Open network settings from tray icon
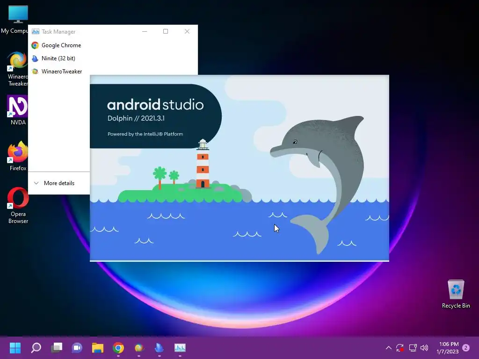The image size is (479, 359). pos(413,348)
